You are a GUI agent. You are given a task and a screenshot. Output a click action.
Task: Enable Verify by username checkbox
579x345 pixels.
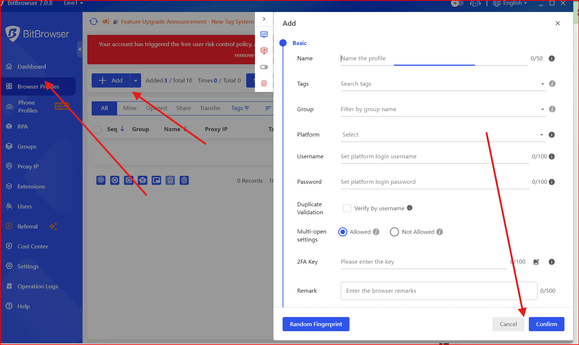pos(347,208)
